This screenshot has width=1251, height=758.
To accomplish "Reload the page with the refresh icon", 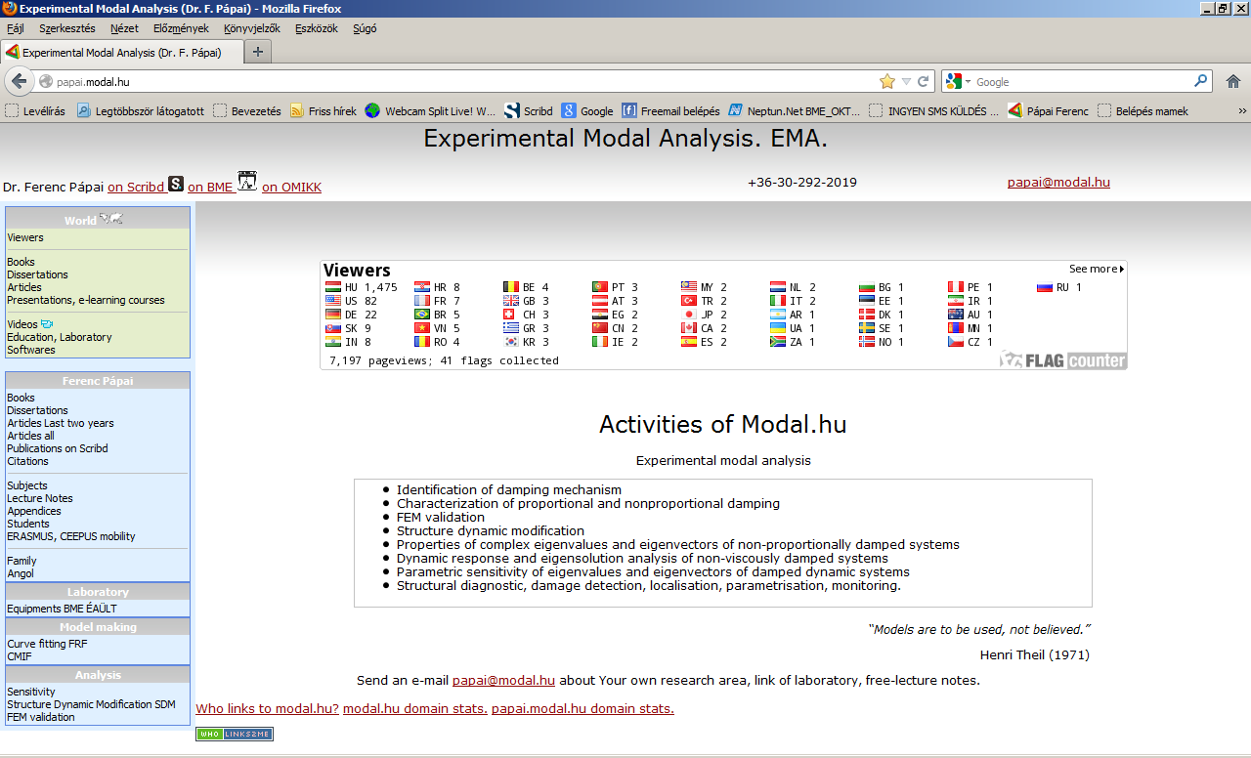I will click(x=923, y=82).
